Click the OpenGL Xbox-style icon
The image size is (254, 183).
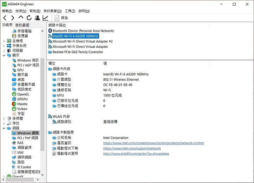(14, 94)
